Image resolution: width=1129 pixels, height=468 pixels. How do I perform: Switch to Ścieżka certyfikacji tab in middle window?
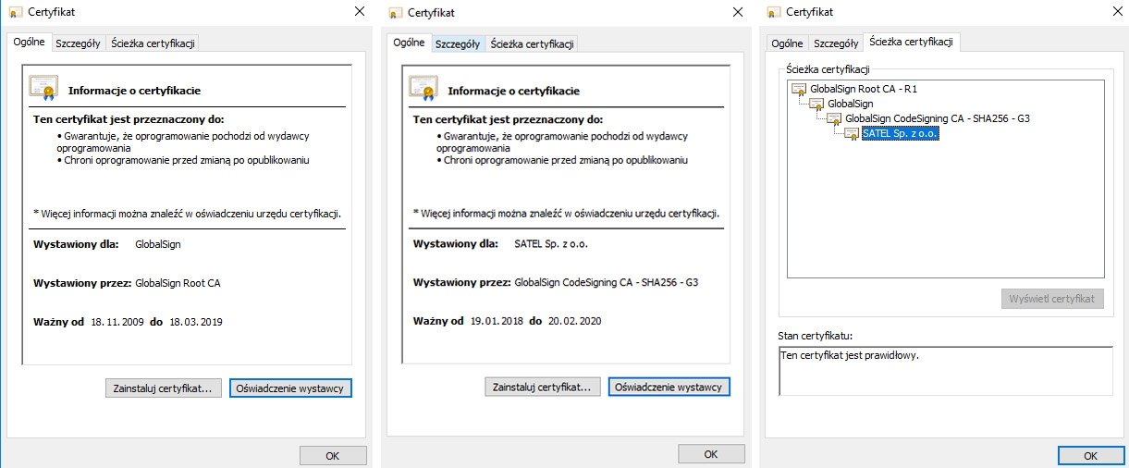coord(532,43)
